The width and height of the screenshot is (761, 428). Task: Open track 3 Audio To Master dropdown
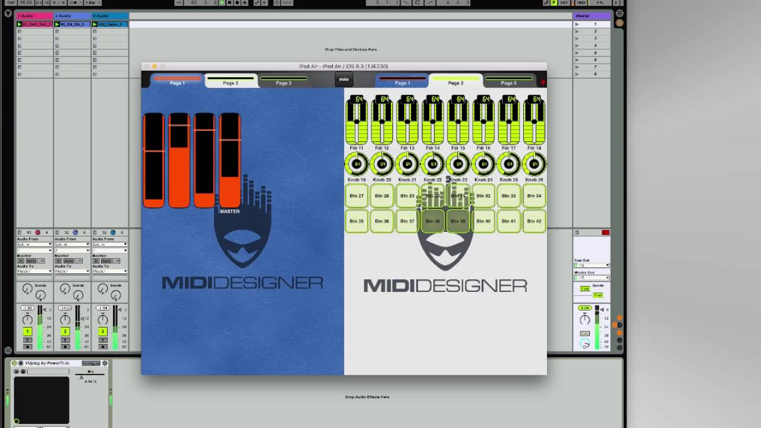pos(109,271)
